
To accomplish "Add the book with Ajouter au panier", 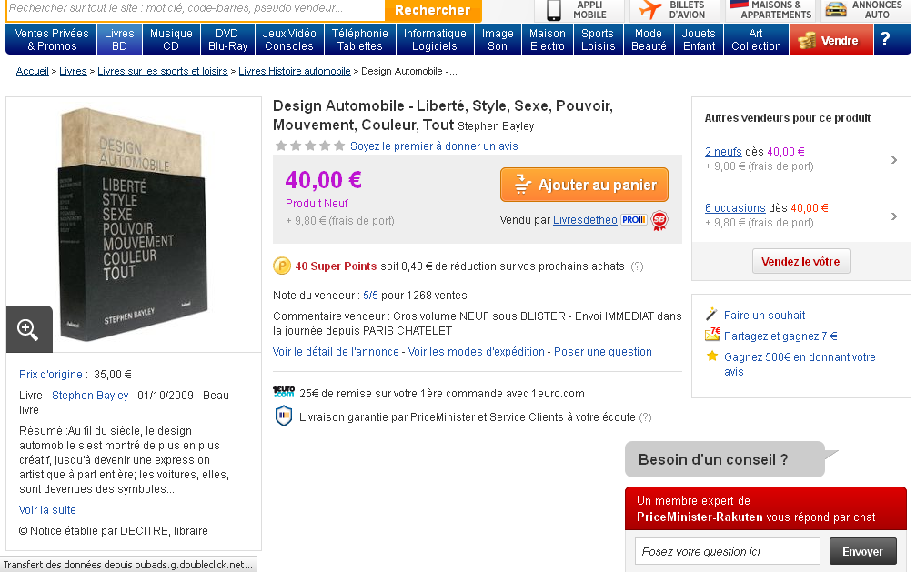I will (584, 185).
